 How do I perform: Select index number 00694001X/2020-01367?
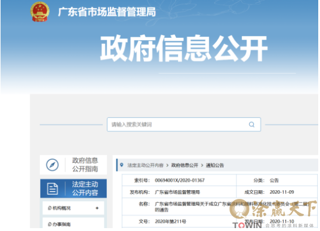pos(180,180)
